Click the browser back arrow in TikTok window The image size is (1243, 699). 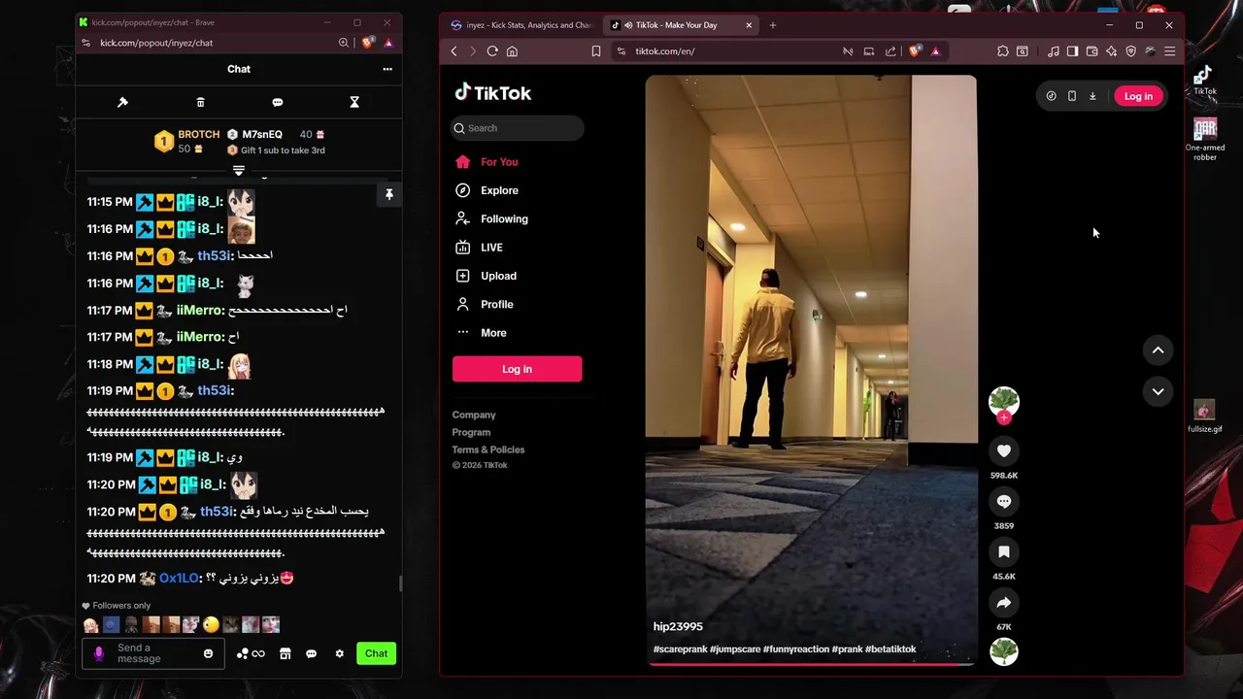point(454,51)
